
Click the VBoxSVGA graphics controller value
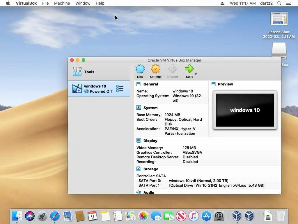(x=192, y=152)
